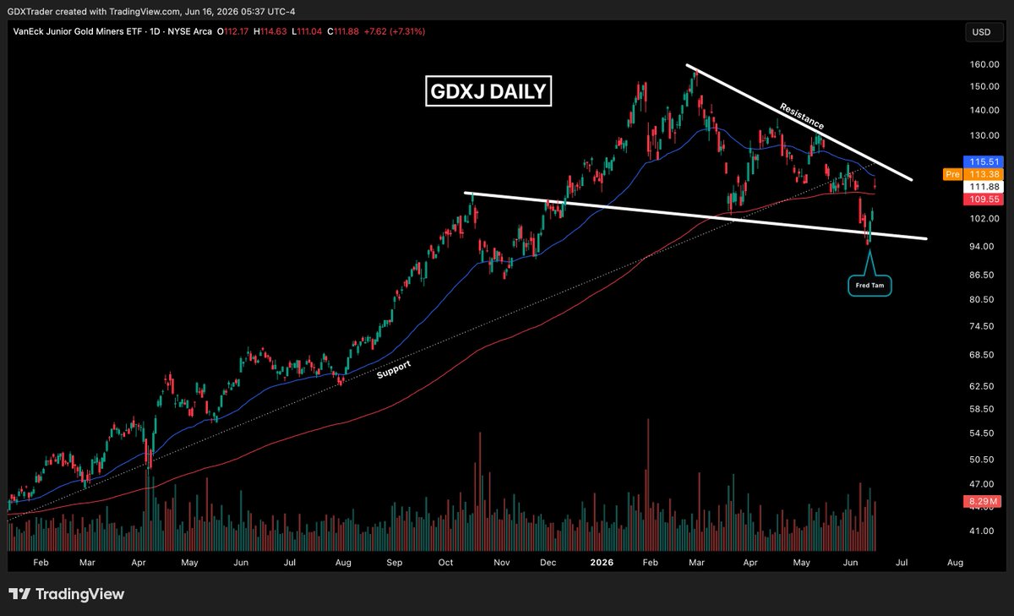Select the Fred Tam callout annotation
Viewport: 1014px width, 616px height.
[x=870, y=286]
